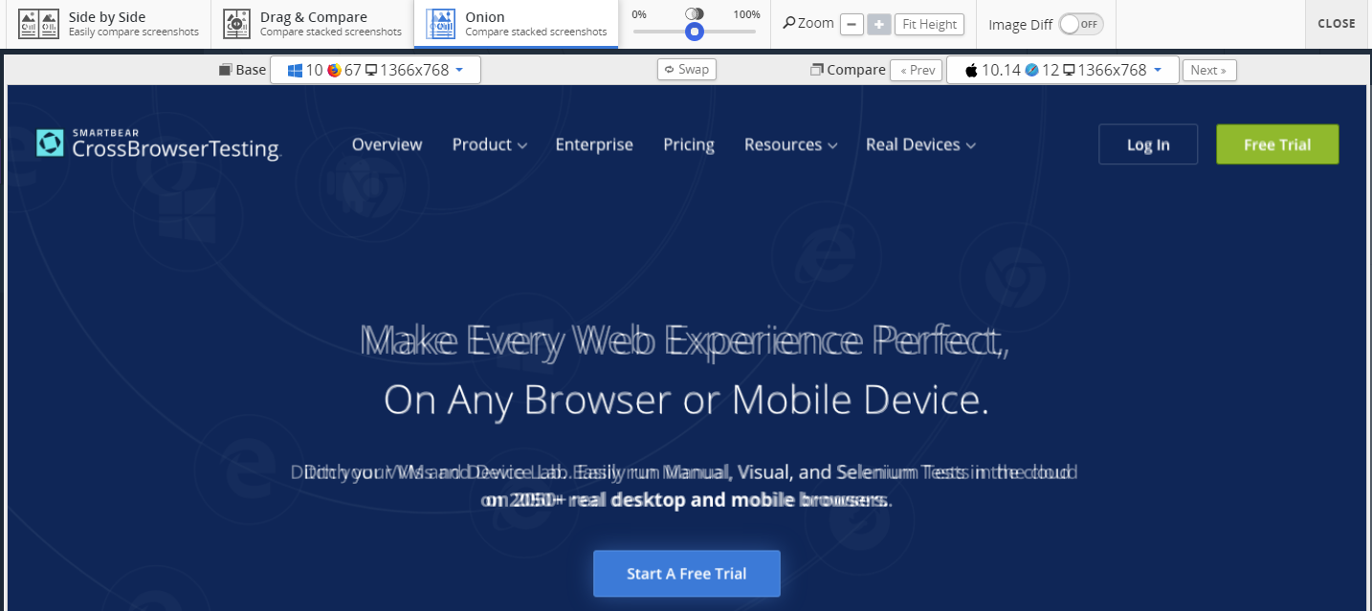This screenshot has height=611, width=1372.
Task: Zoom in with the plus button
Action: [x=878, y=24]
